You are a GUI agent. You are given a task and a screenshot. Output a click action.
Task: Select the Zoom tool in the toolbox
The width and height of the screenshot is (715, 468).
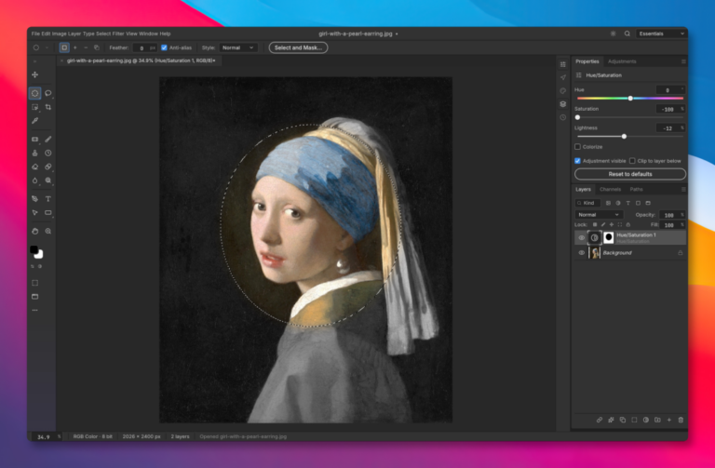(48, 231)
